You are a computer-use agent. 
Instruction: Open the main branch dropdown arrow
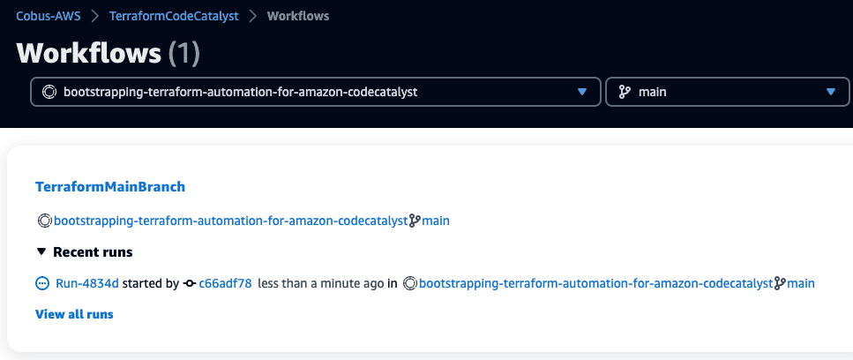[831, 92]
